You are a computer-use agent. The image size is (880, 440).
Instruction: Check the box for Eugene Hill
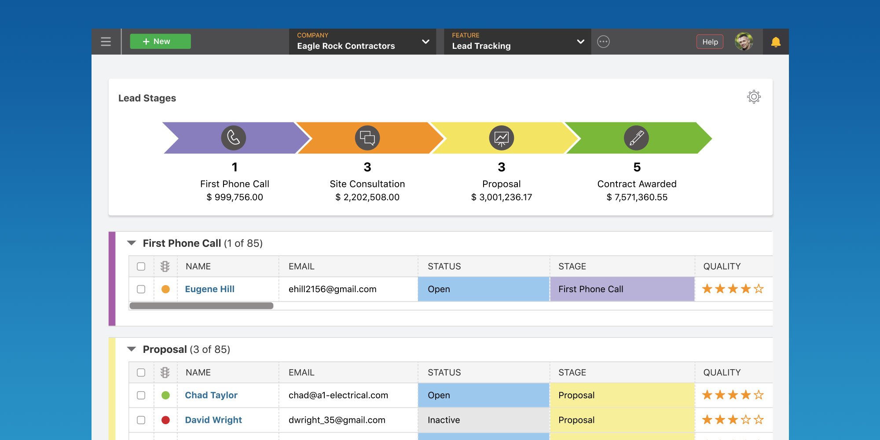click(x=141, y=289)
